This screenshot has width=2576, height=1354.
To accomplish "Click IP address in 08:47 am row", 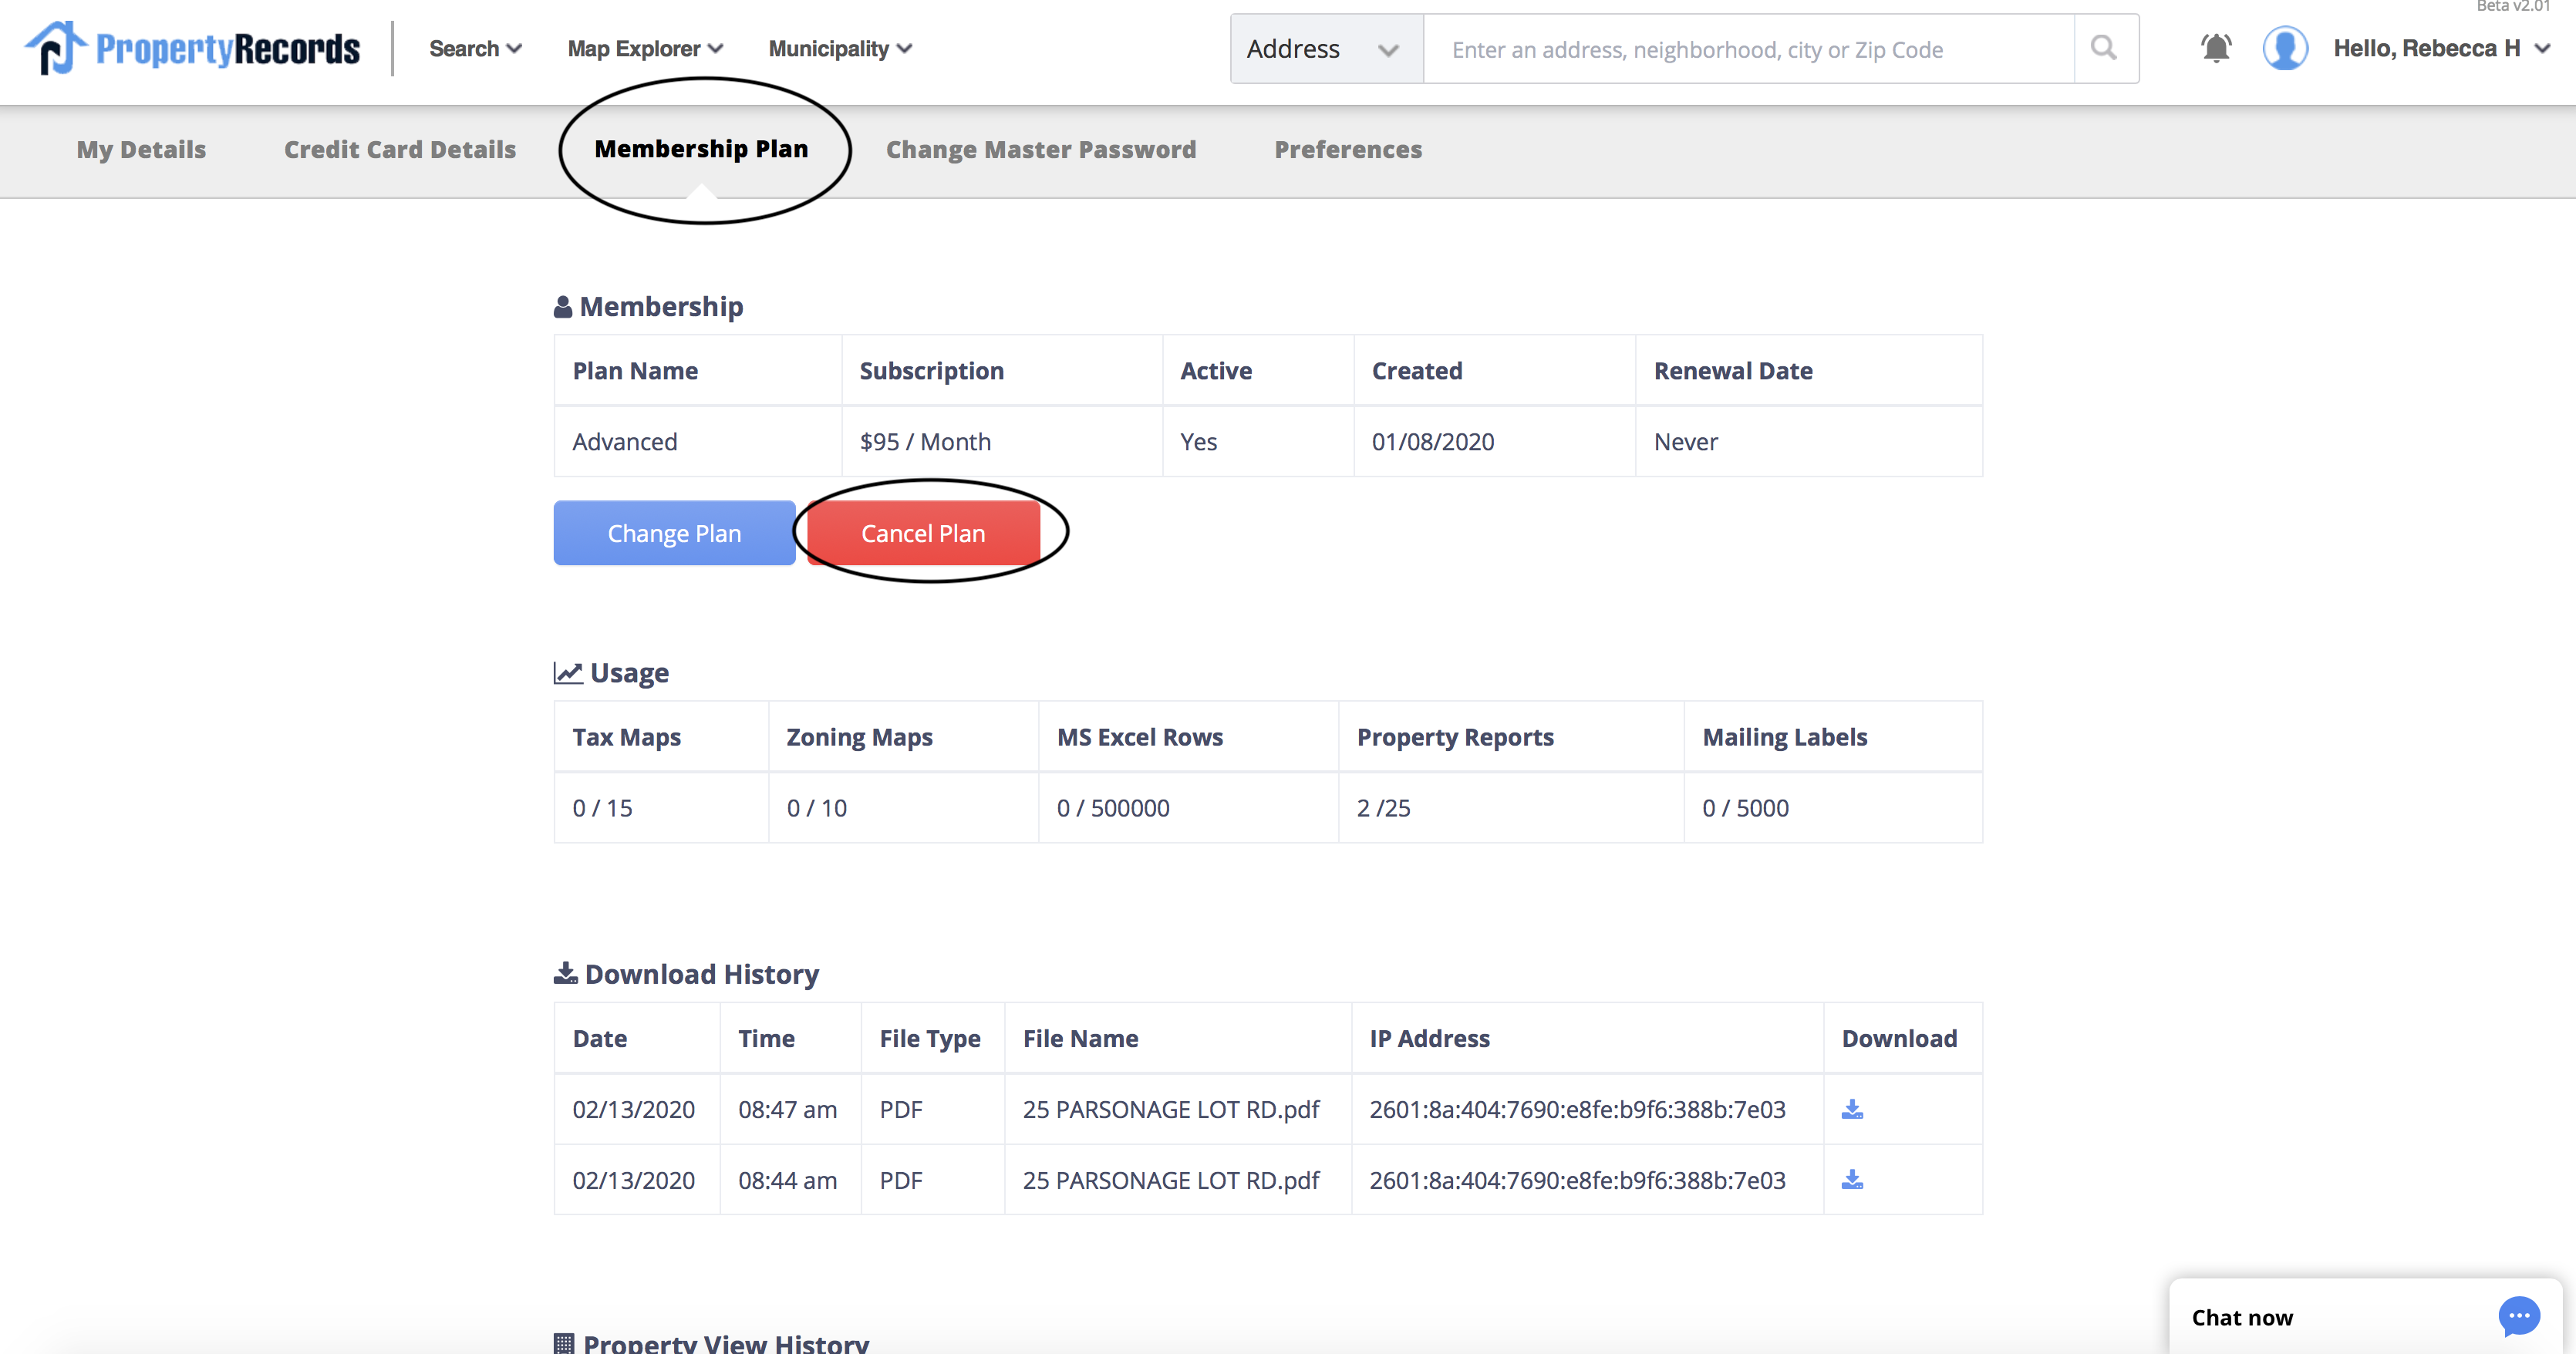I will pyautogui.click(x=1577, y=1110).
